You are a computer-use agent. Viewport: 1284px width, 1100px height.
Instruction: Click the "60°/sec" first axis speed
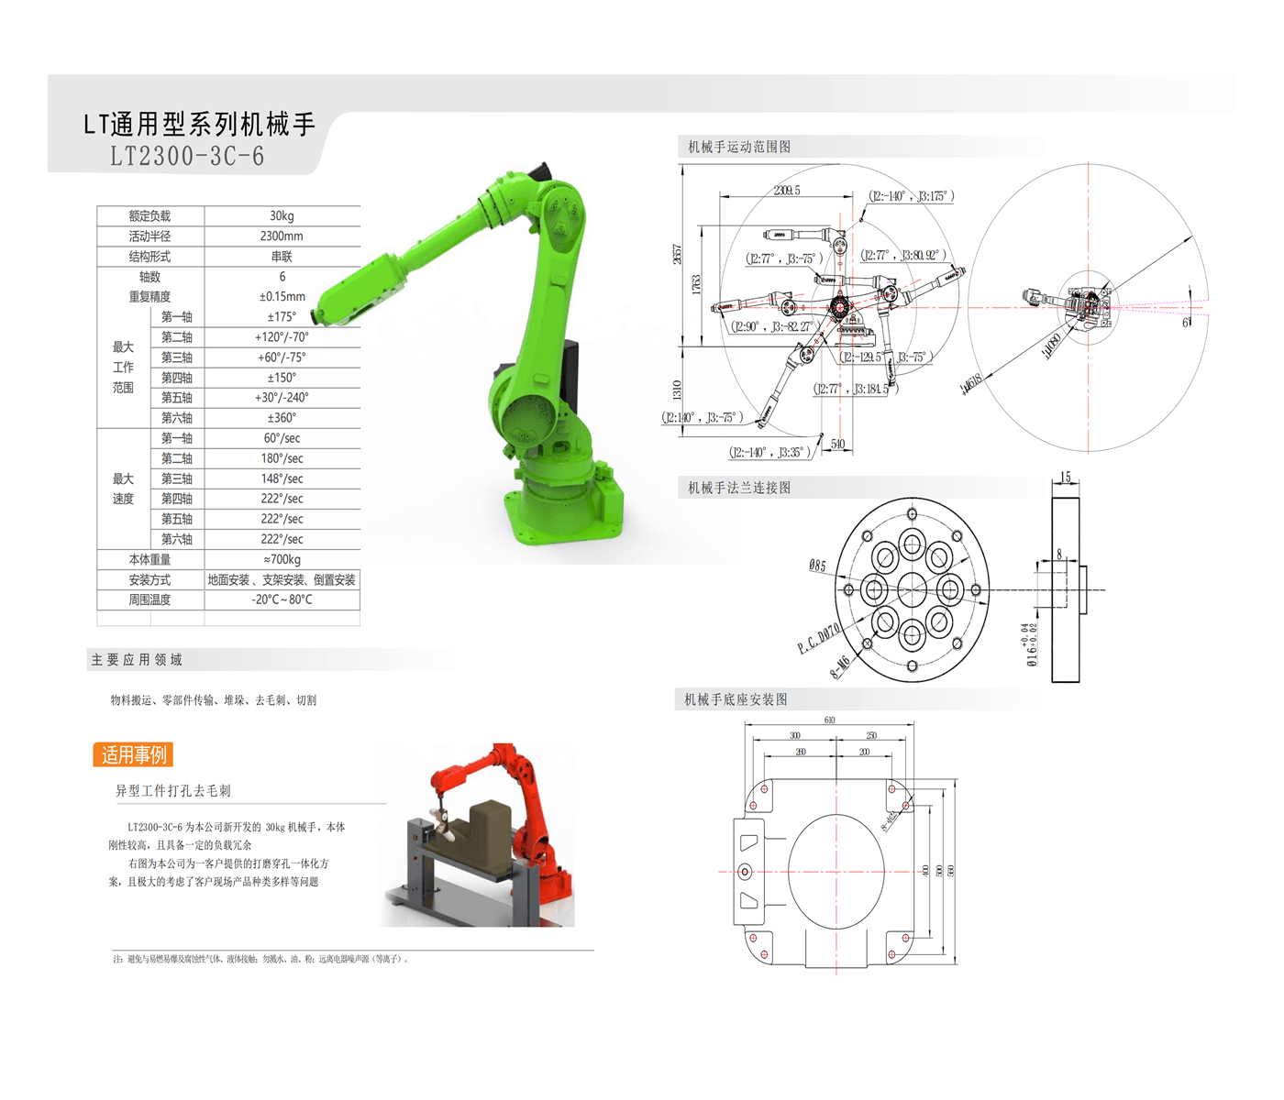(x=282, y=438)
